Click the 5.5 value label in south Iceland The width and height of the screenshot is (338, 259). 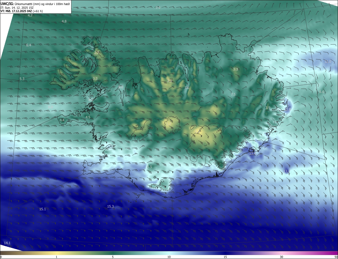click(x=149, y=167)
